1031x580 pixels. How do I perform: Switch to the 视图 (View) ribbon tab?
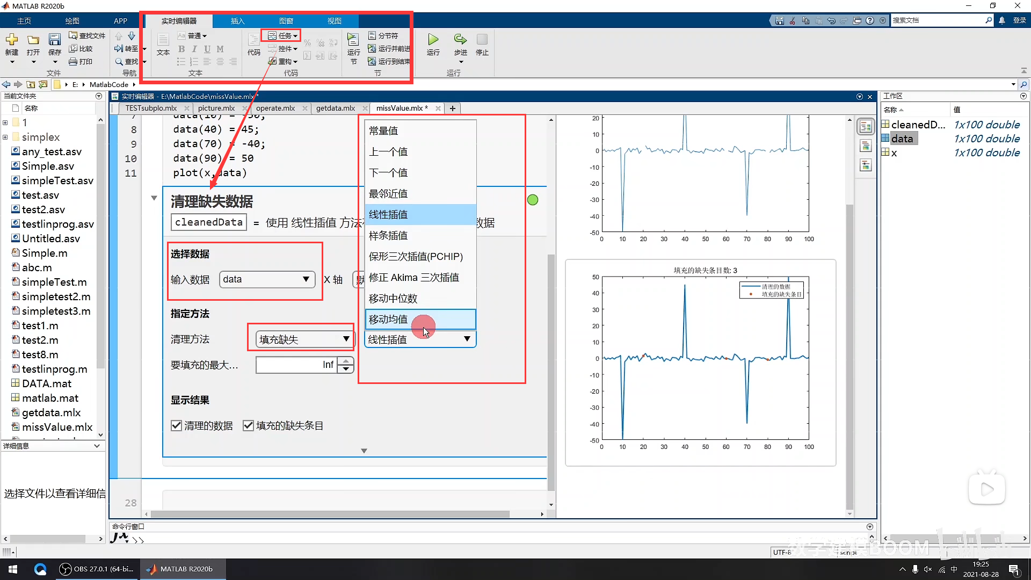click(x=334, y=21)
